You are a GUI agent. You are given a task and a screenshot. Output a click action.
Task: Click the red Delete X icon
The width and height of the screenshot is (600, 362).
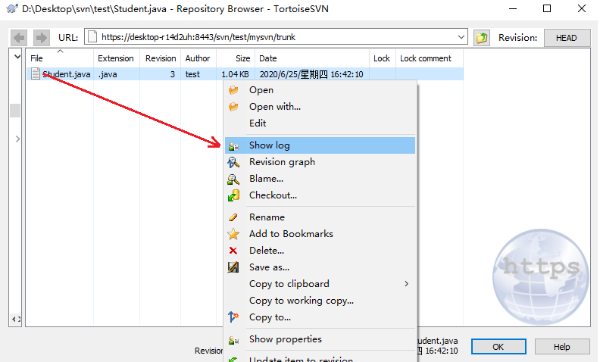(x=233, y=251)
